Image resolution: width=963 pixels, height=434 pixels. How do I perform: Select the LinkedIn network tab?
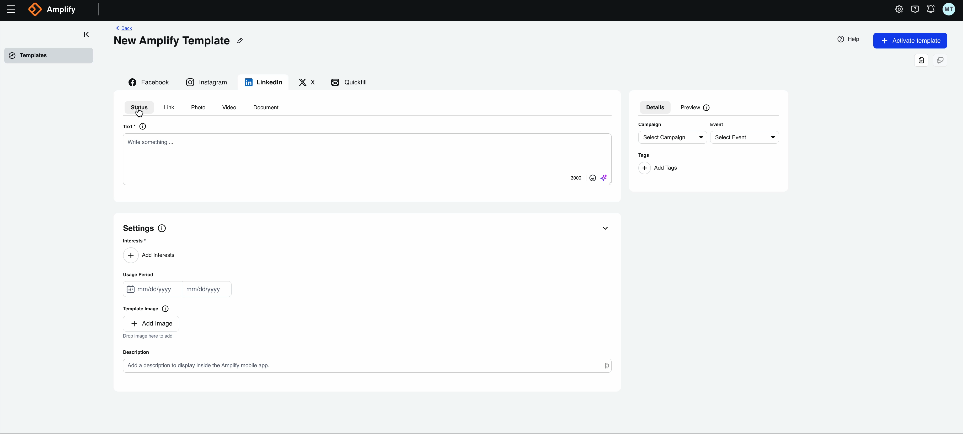click(x=263, y=83)
